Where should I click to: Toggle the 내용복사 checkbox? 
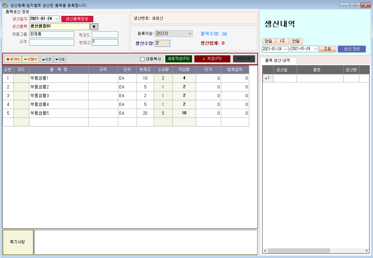(142, 59)
